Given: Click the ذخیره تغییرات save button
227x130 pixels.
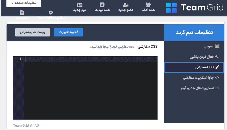Looking at the screenshot, I should [x=68, y=32].
